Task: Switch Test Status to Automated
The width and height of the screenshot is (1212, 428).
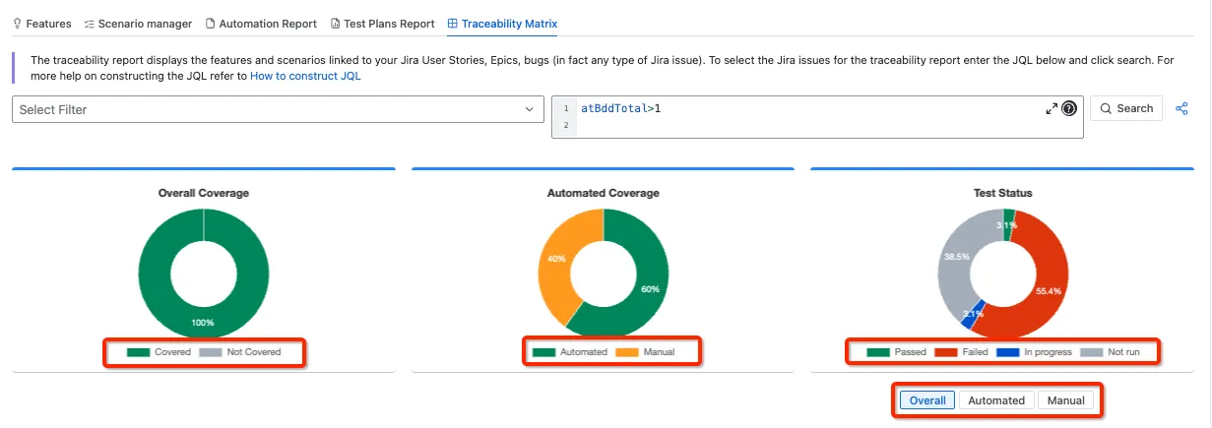Action: (x=996, y=400)
